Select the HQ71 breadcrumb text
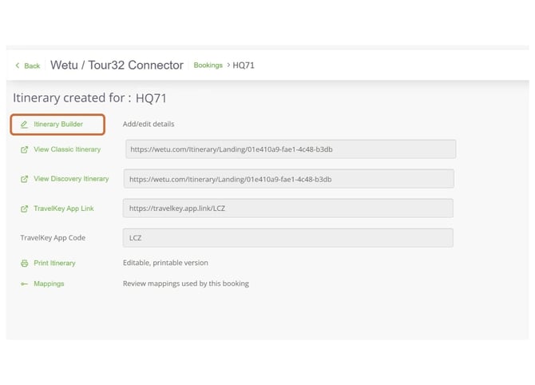 (244, 65)
